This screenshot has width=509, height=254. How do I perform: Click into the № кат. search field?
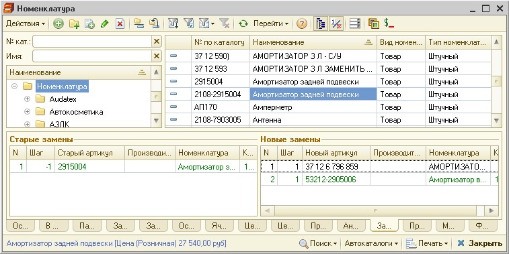coord(92,42)
